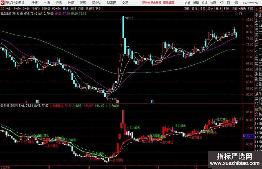
Task: Click the 通达信 red logo icon
Action: (x=2, y=3)
